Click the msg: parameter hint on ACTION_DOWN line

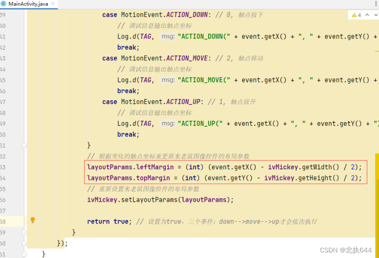click(168, 37)
